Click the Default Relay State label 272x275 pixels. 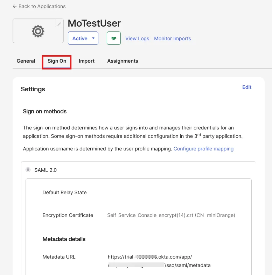(x=64, y=192)
